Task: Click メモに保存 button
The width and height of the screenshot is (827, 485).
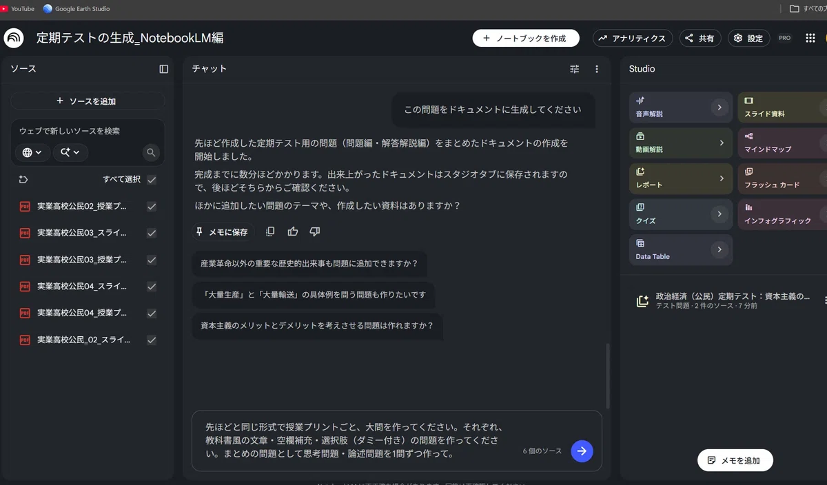Action: point(223,232)
